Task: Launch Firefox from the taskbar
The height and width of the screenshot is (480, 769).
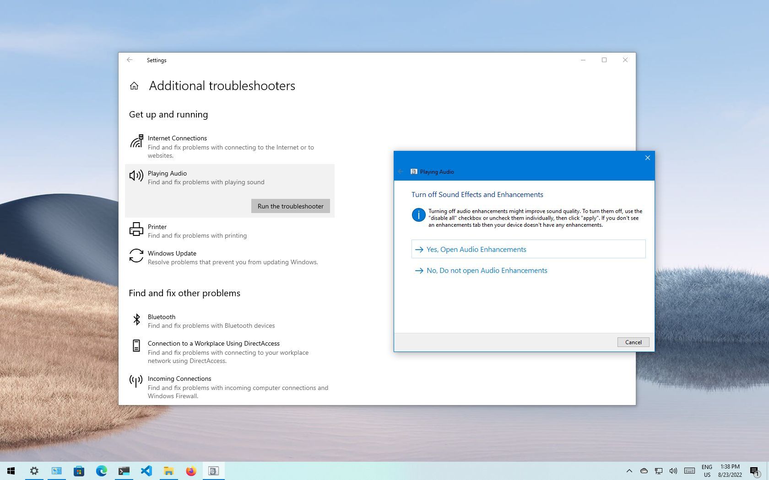Action: coord(191,471)
